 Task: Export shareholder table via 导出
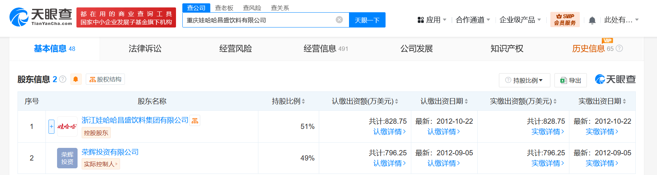point(570,80)
